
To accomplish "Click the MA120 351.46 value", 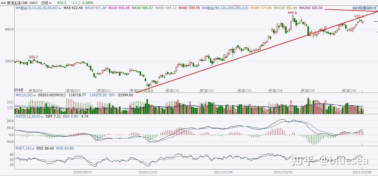I will pyautogui.click(x=285, y=8).
